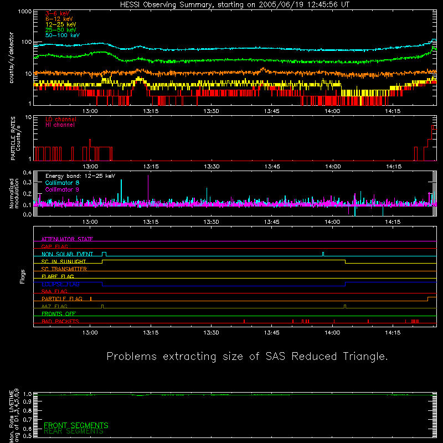Click the 0.3 tick on modulation axis
443x443 pixels.
tap(27, 183)
